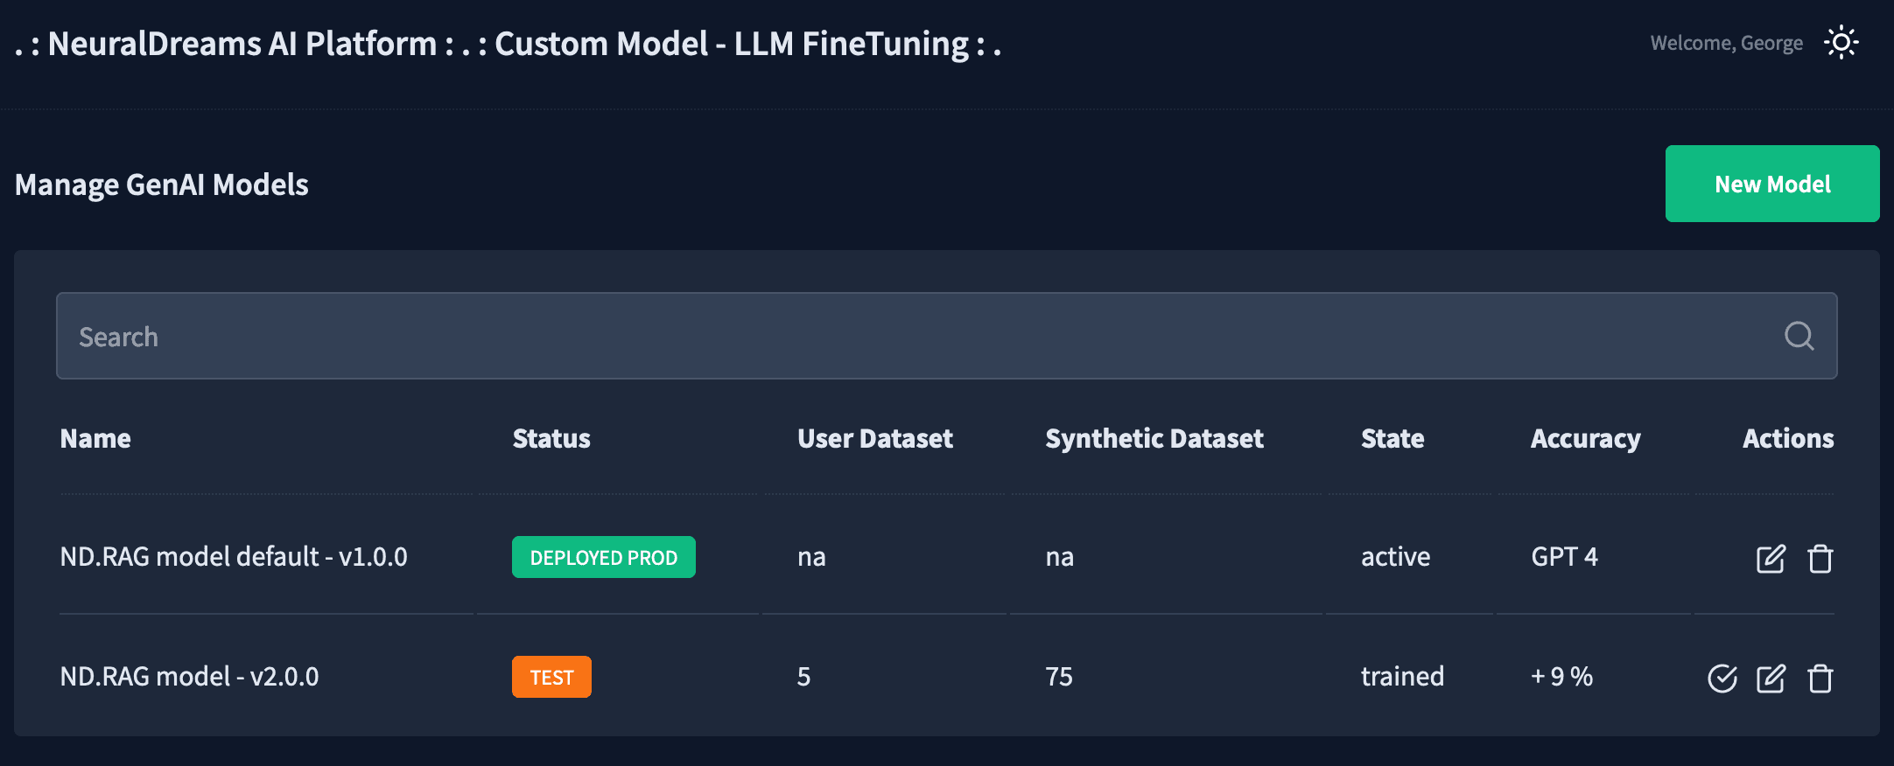Sort by the Accuracy column header
The width and height of the screenshot is (1894, 766).
tap(1585, 439)
